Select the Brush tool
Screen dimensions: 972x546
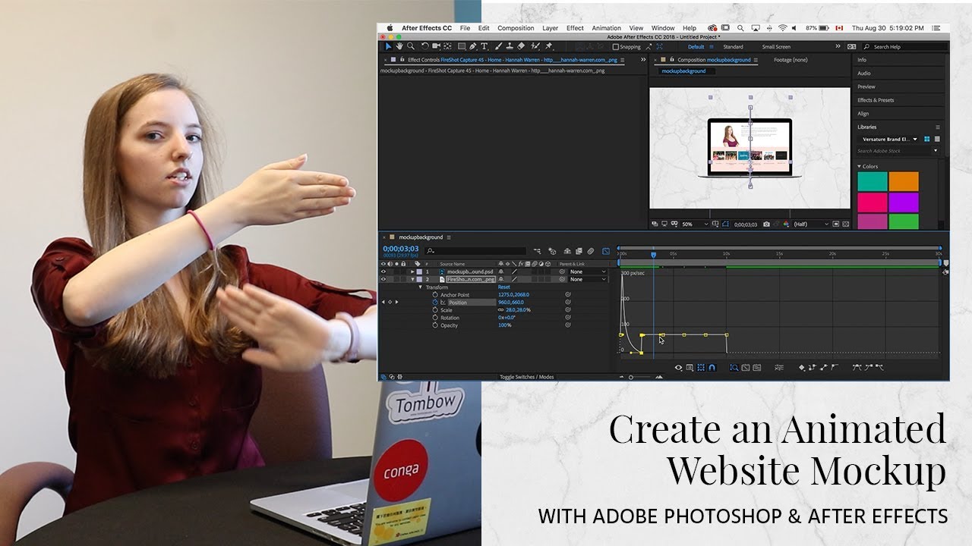[499, 46]
